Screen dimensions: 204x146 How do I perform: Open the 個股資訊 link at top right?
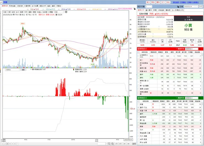(x=176, y=2)
